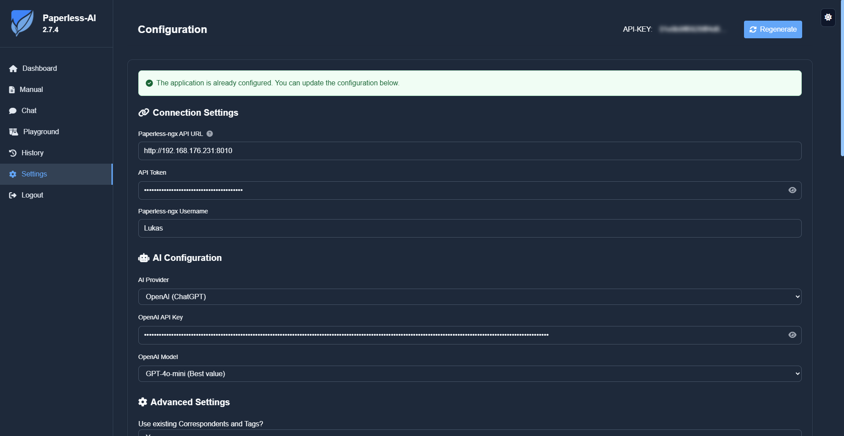Click the Manual document icon
This screenshot has height=436, width=844.
click(12, 90)
